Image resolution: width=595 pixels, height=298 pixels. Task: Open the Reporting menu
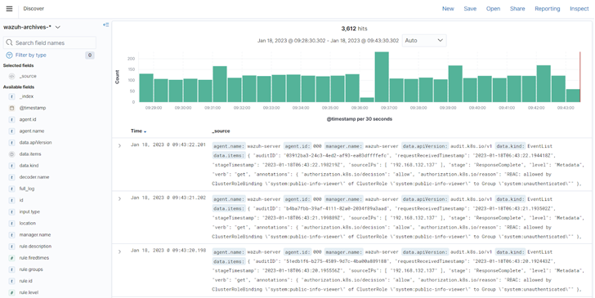coord(548,9)
